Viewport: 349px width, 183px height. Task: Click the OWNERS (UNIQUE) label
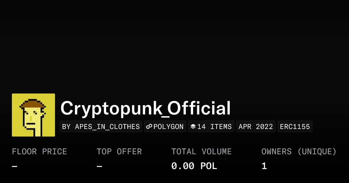(x=299, y=152)
